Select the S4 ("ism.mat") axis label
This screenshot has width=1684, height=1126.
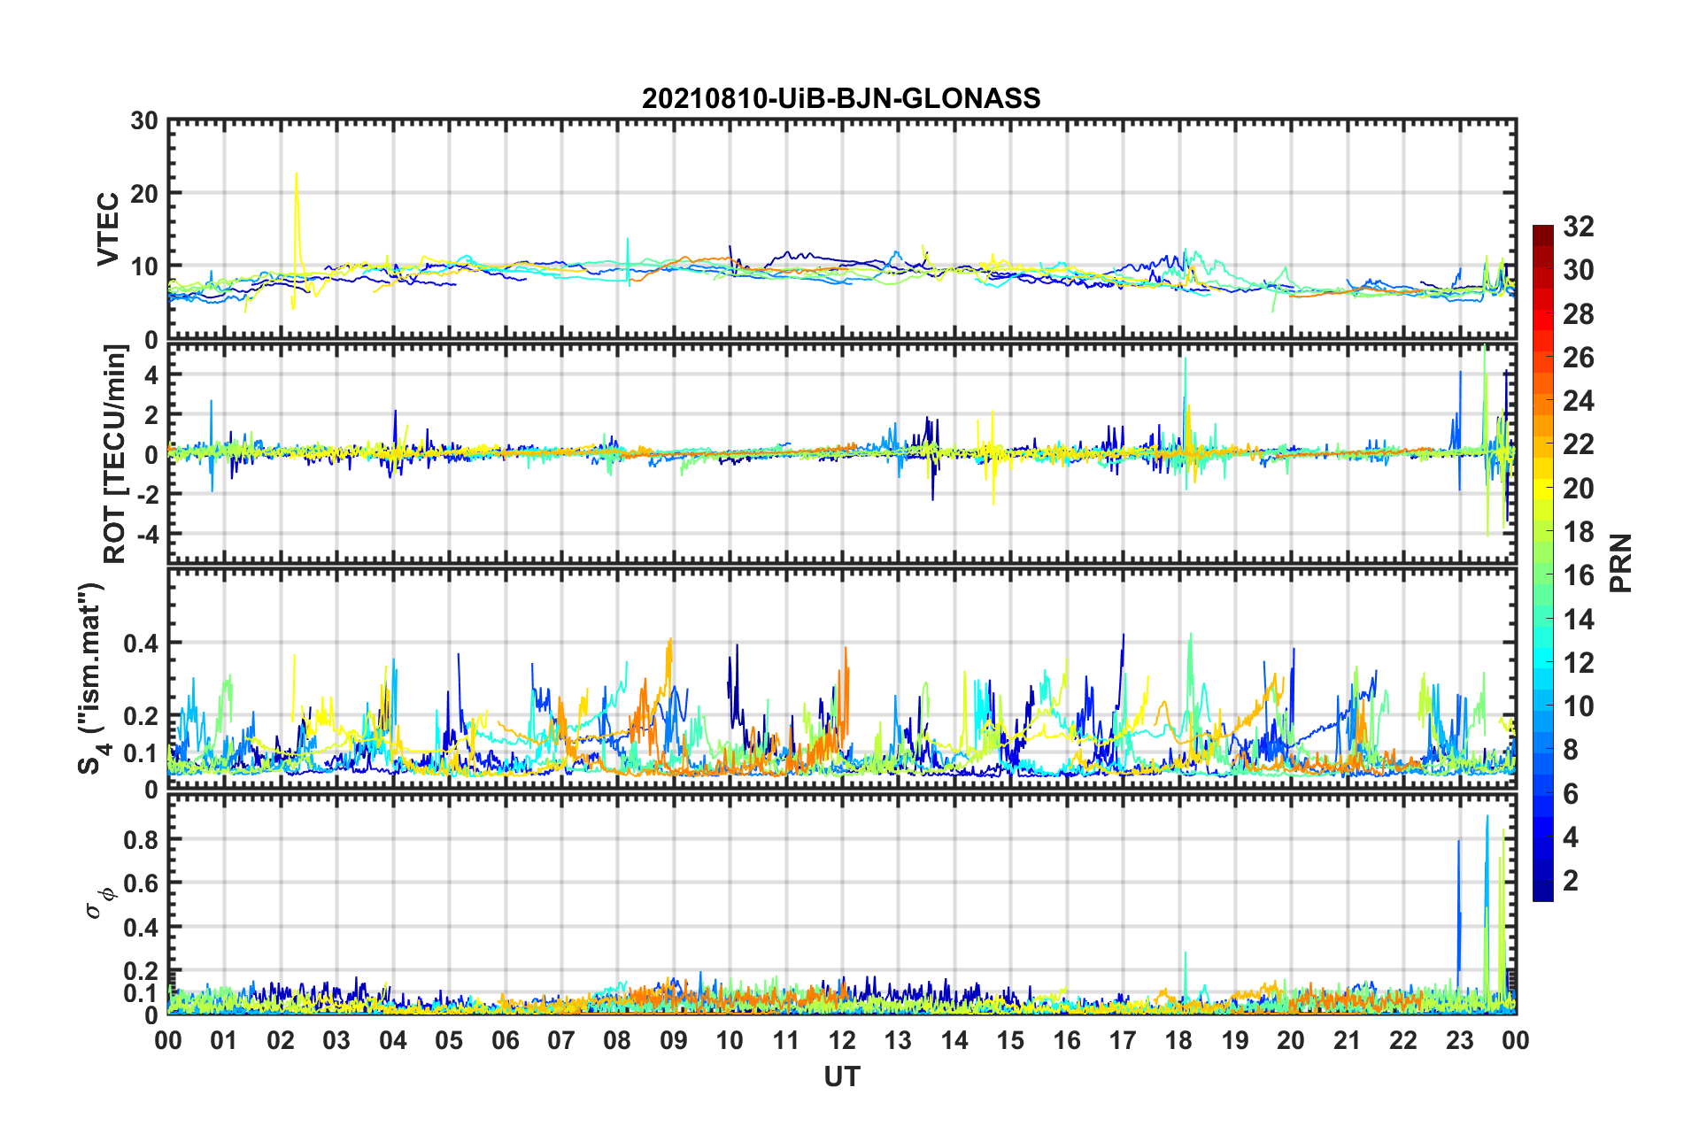91,678
